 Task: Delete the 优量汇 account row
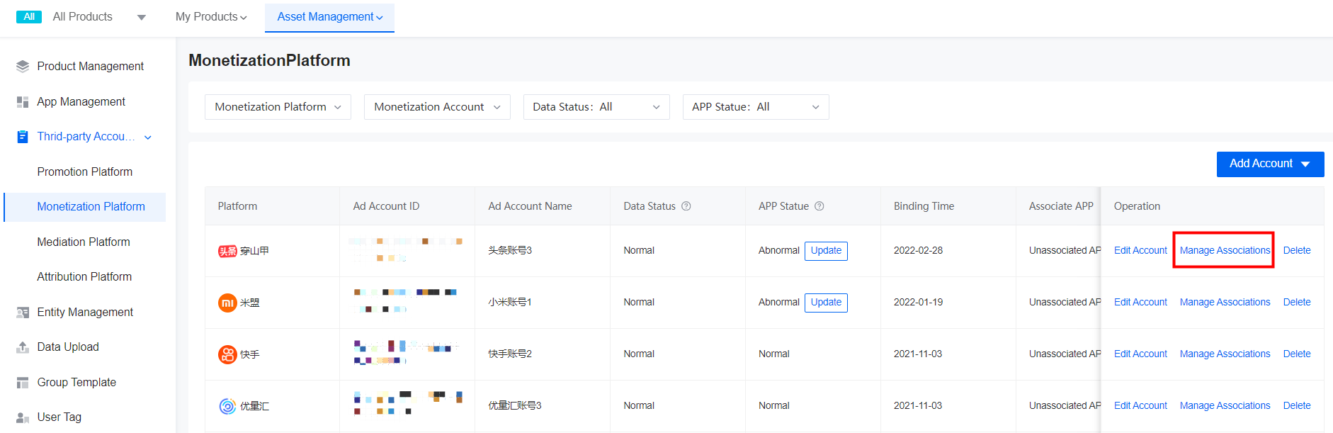pos(1296,406)
